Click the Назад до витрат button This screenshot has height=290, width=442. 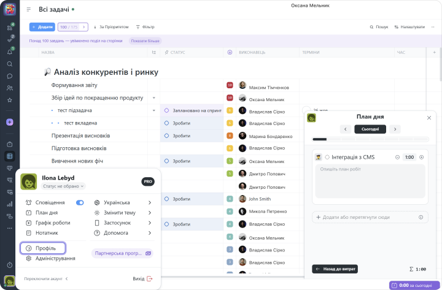tap(335, 269)
